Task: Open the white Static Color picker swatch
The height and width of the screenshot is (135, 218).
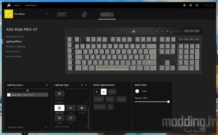Action: [x=137, y=91]
